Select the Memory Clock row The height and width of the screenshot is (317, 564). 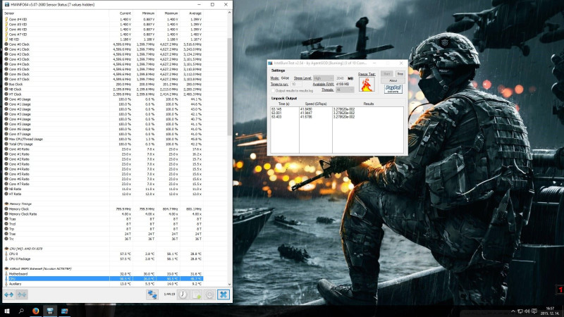point(103,209)
